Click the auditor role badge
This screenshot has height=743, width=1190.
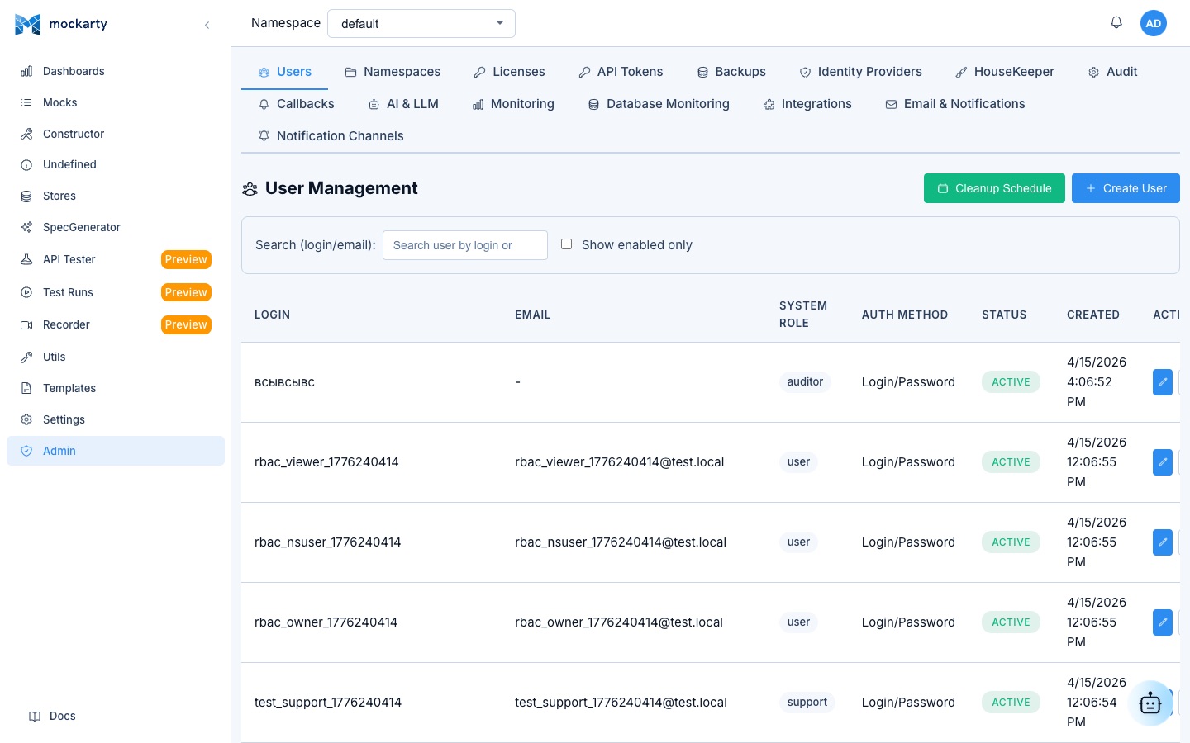(805, 381)
